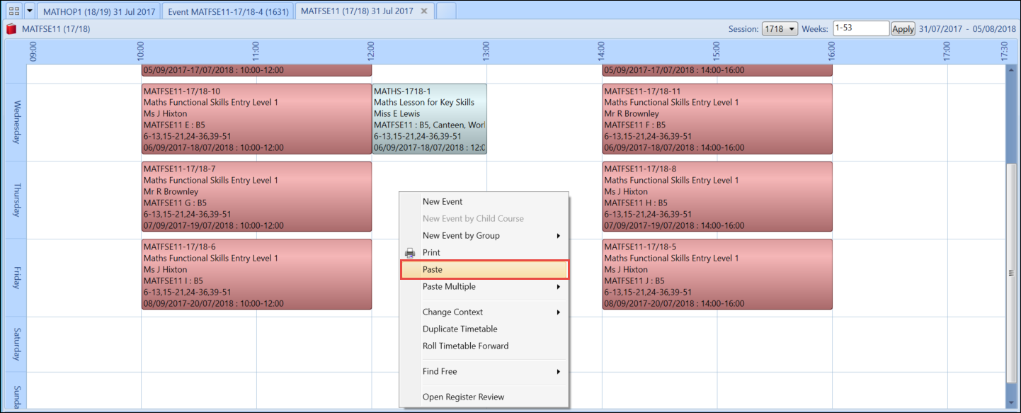Click the Weeks input field

coord(860,29)
